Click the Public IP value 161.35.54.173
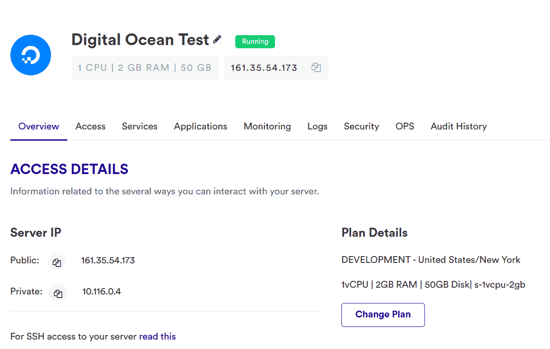The height and width of the screenshot is (349, 550). (108, 260)
